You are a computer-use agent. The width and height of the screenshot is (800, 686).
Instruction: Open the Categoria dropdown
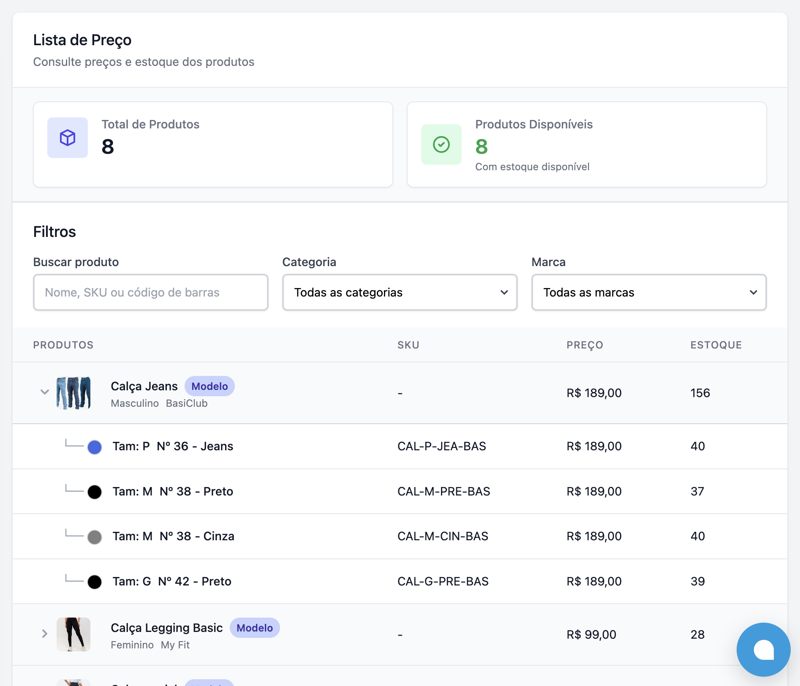point(400,292)
